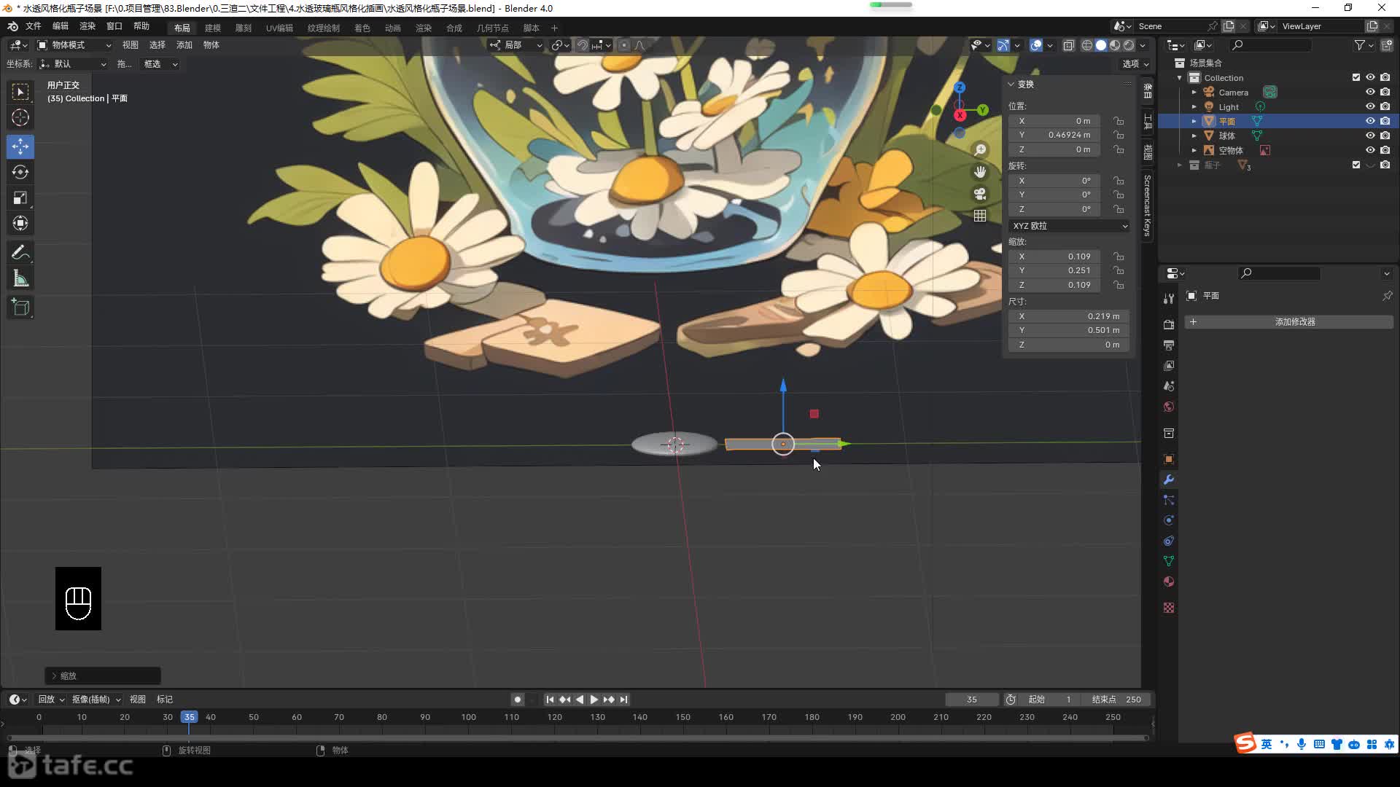The image size is (1400, 787).
Task: Switch to the 建模 workspace tab
Action: point(213,28)
